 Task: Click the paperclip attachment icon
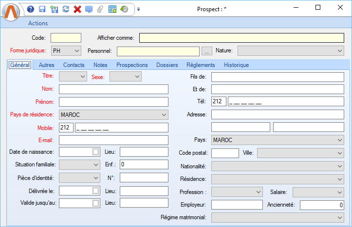(100, 9)
